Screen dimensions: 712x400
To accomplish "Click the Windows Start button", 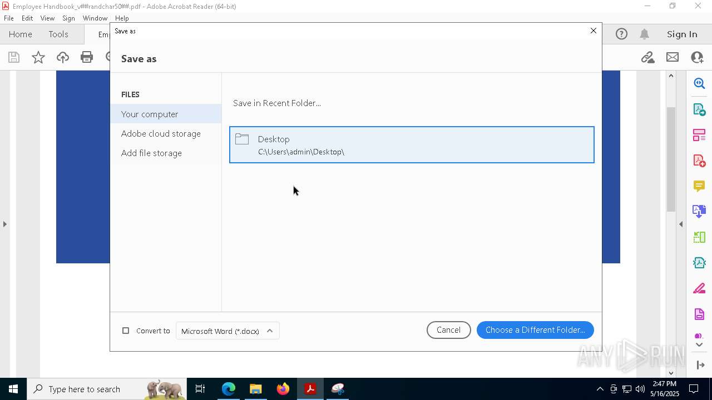I will coord(13,389).
